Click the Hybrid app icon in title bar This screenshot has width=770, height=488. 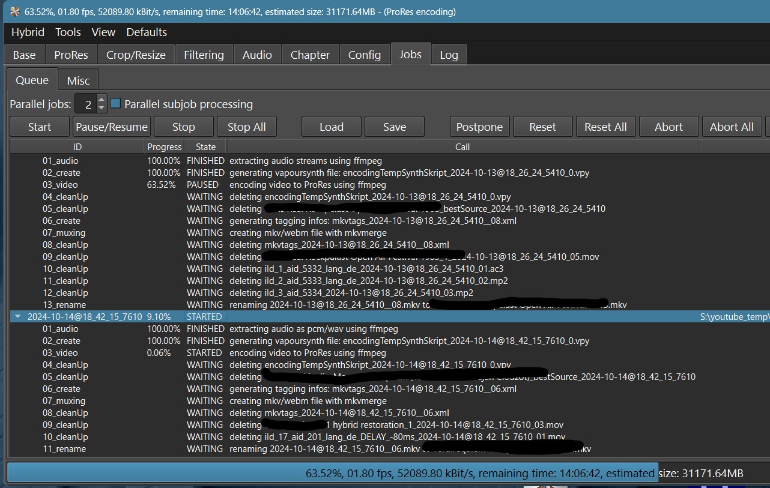click(15, 11)
